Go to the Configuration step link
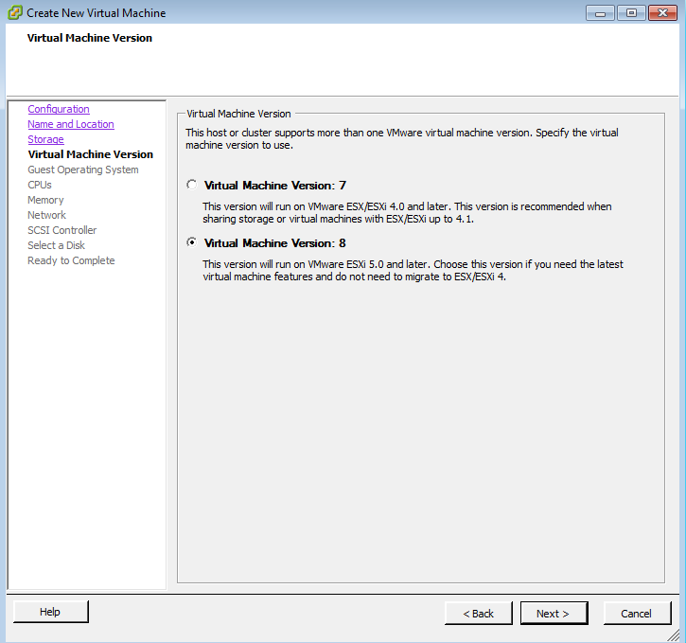686x643 pixels. [x=59, y=109]
